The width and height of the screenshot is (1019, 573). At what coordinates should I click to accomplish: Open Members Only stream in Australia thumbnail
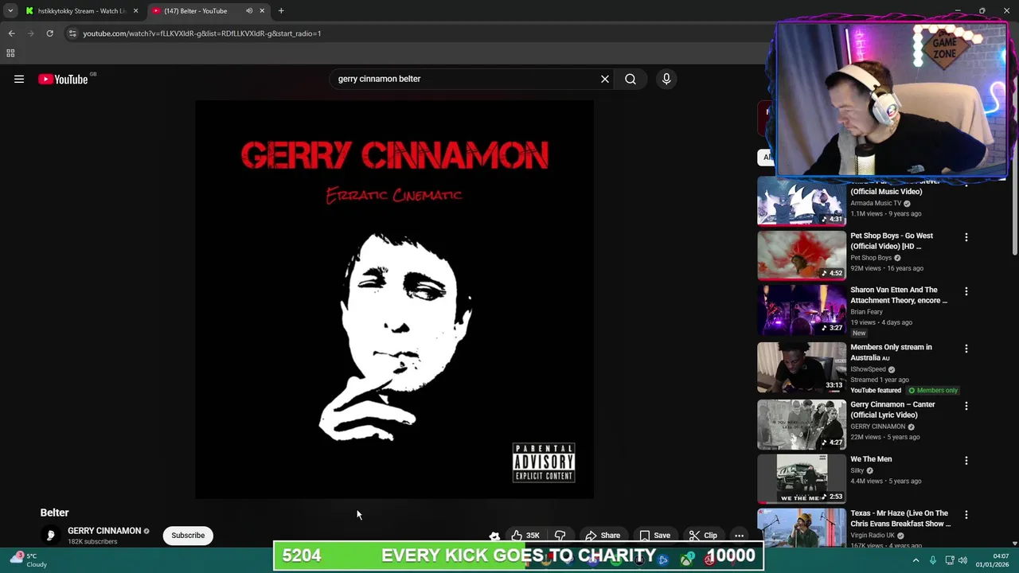[802, 368]
